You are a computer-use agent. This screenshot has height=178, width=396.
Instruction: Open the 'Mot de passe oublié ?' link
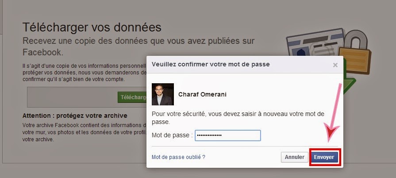(178, 157)
